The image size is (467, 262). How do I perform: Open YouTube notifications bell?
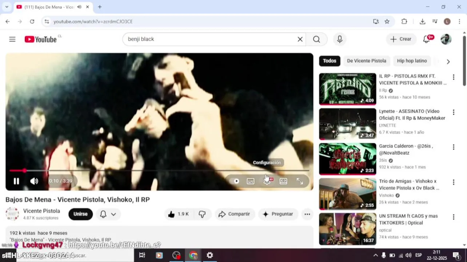[x=427, y=39]
